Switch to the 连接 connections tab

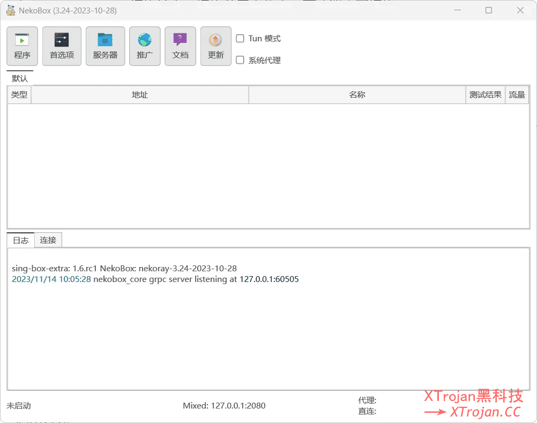[48, 240]
